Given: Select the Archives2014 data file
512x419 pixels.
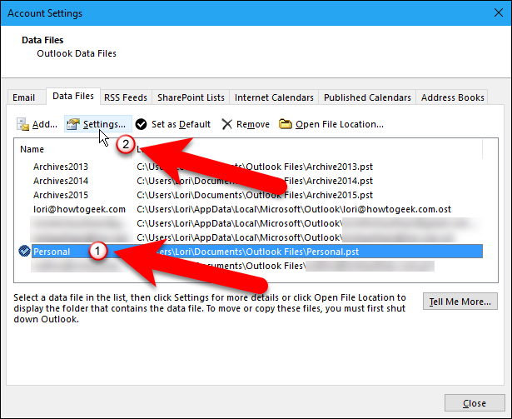Looking at the screenshot, I should [x=61, y=181].
